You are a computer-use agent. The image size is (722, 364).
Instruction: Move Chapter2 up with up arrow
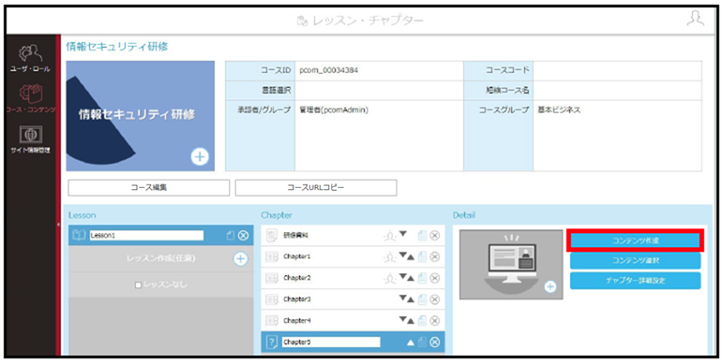(x=411, y=278)
